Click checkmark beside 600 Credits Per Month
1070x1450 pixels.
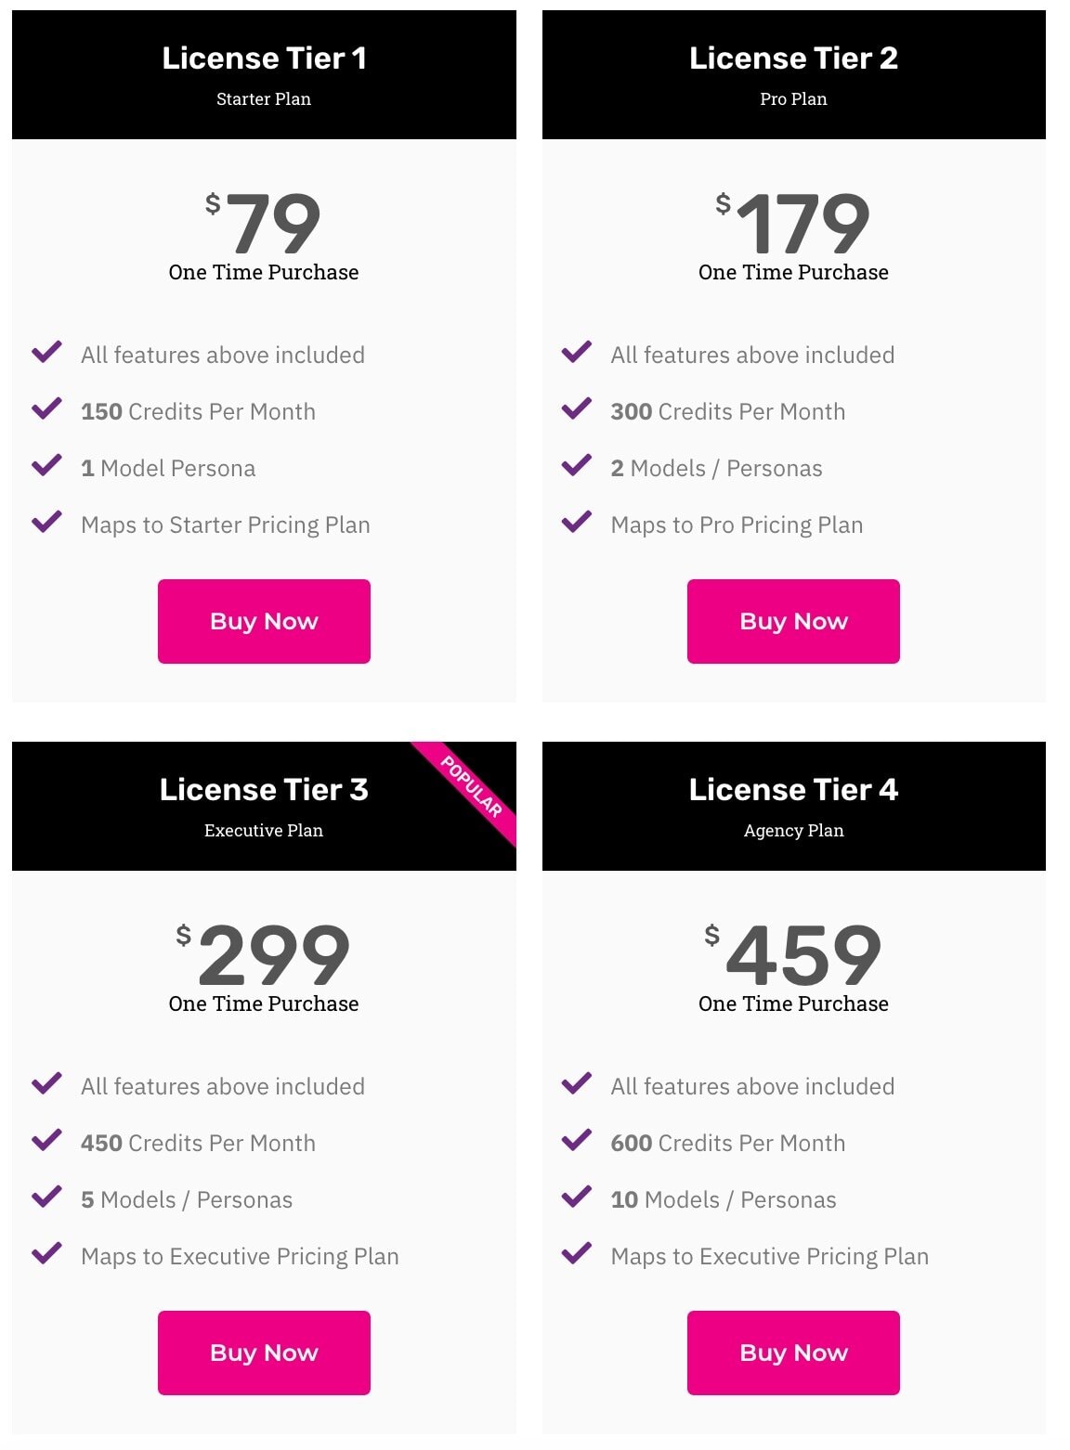tap(577, 1141)
